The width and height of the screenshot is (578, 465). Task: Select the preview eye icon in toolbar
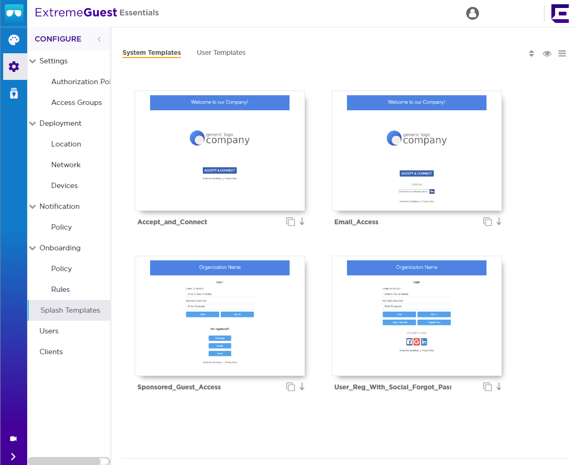pyautogui.click(x=547, y=53)
